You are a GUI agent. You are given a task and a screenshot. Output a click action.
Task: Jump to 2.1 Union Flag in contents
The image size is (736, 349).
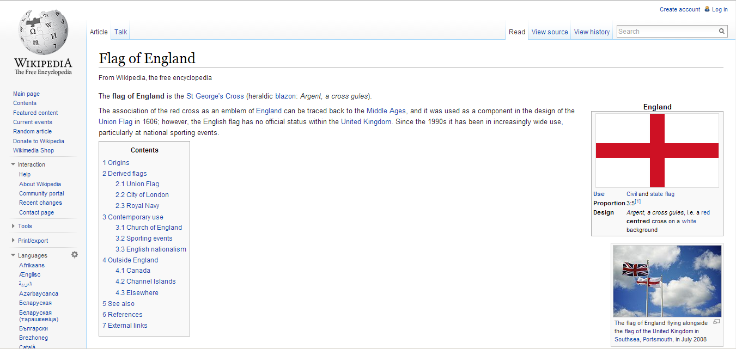[x=137, y=184]
